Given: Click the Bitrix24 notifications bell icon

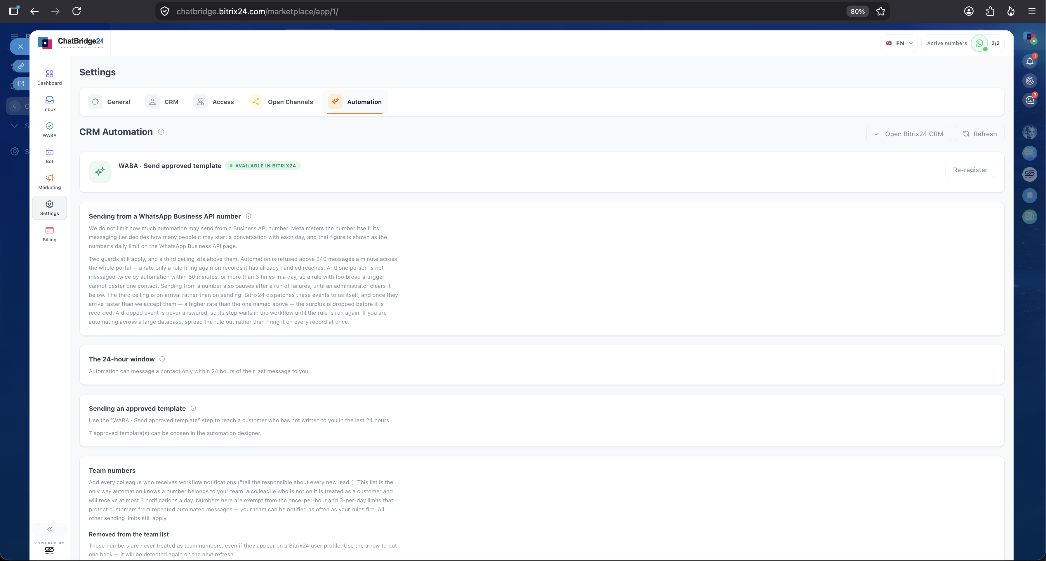Looking at the screenshot, I should [x=1030, y=61].
